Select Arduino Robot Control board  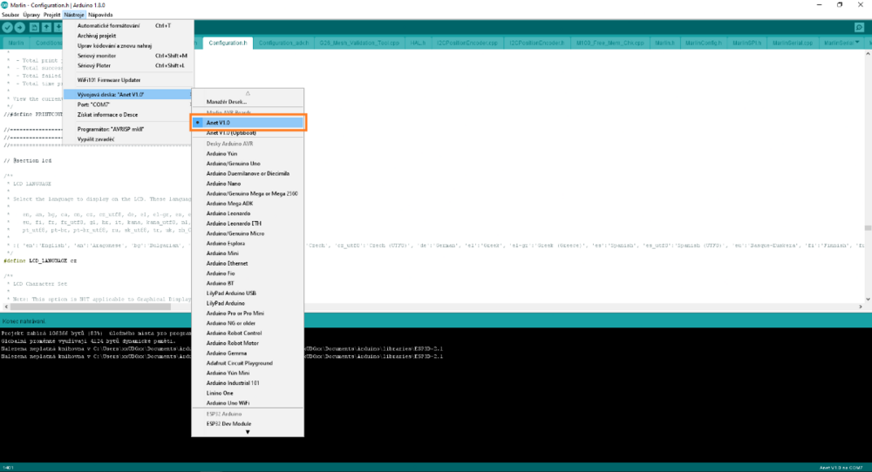click(x=248, y=334)
